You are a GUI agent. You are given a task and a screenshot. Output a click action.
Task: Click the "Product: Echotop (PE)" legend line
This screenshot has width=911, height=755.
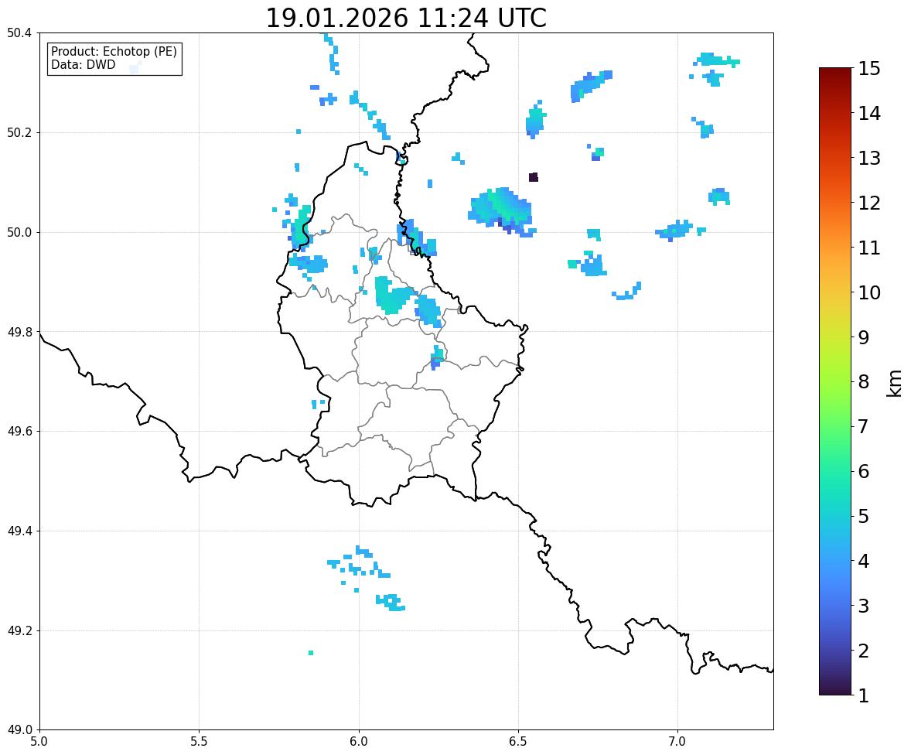pyautogui.click(x=114, y=51)
